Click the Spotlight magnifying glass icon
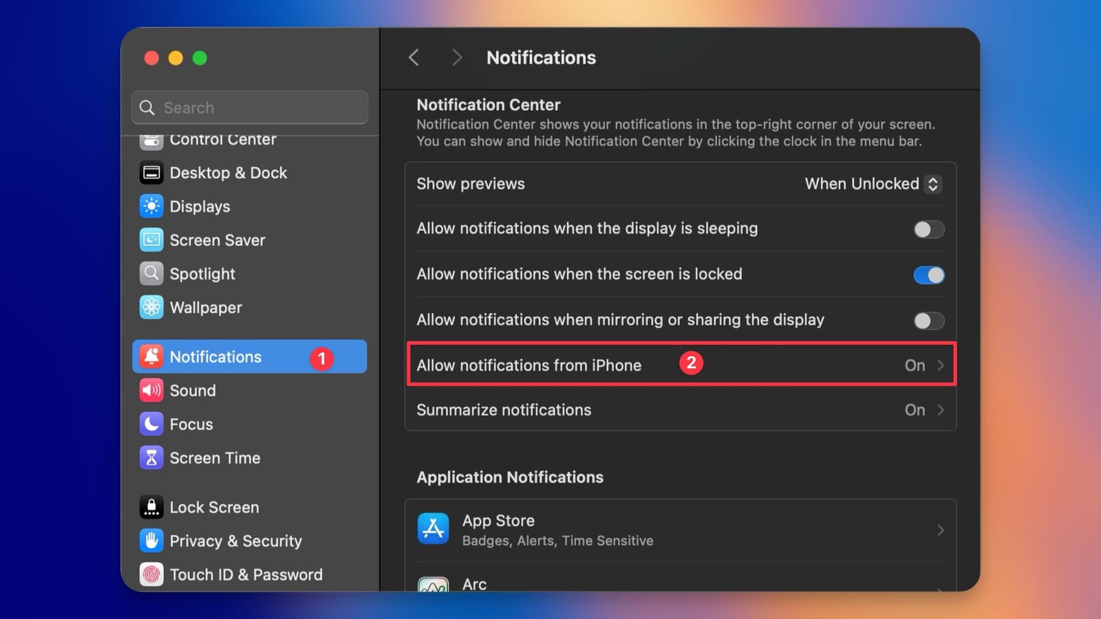Viewport: 1101px width, 619px height. pos(151,274)
